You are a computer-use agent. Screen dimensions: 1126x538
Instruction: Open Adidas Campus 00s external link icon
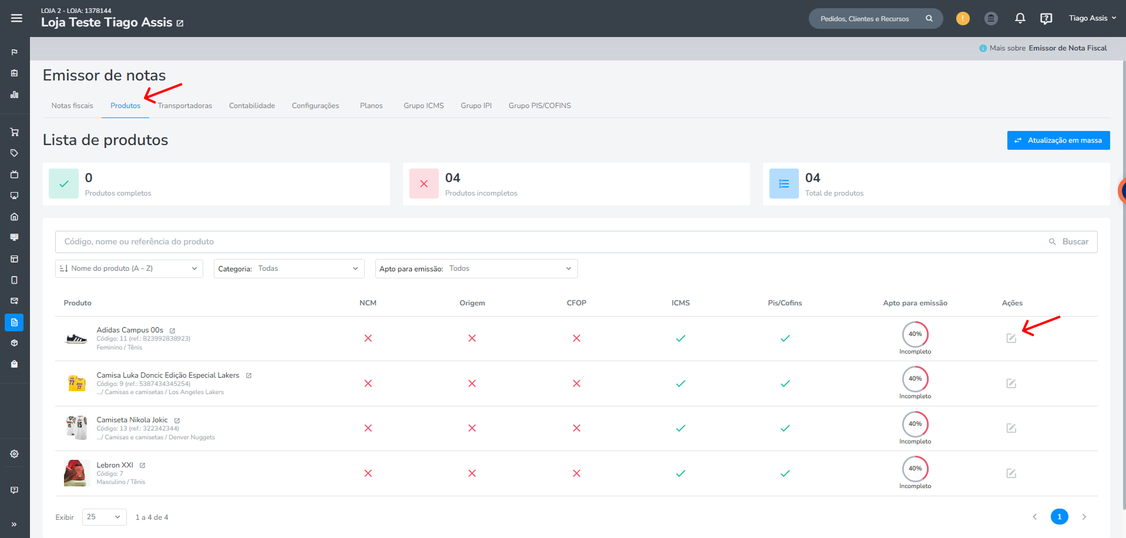[172, 331]
